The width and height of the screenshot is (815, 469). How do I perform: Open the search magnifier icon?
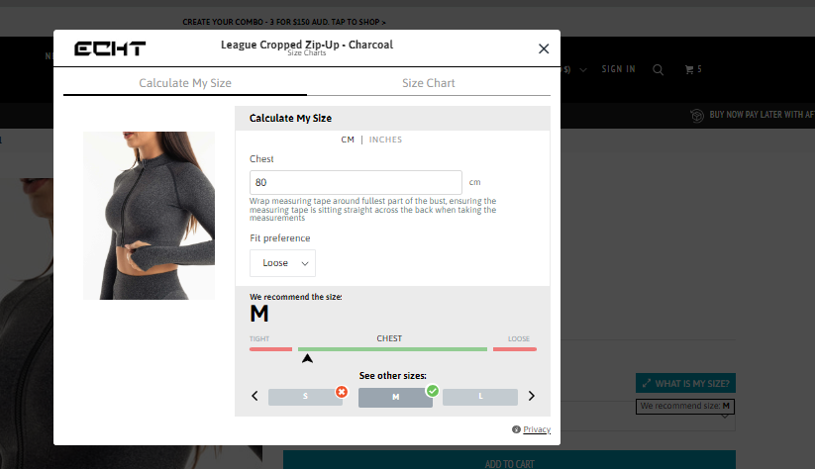click(x=659, y=69)
